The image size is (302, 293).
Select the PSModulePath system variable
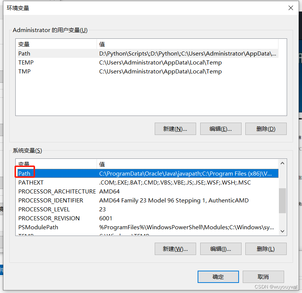pyautogui.click(x=148, y=227)
